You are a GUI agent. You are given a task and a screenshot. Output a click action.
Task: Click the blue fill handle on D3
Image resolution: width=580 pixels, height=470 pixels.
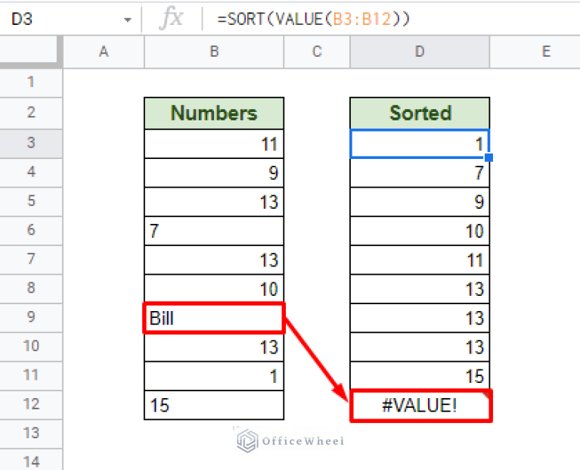[x=489, y=157]
